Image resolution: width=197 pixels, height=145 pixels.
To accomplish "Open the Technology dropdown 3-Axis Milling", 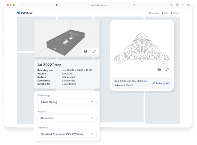I will 67,102.
